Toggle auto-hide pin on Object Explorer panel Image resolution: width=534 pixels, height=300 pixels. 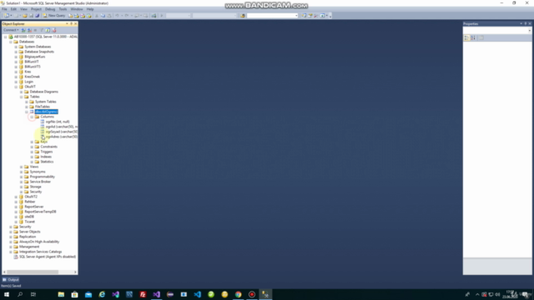pyautogui.click(x=71, y=24)
